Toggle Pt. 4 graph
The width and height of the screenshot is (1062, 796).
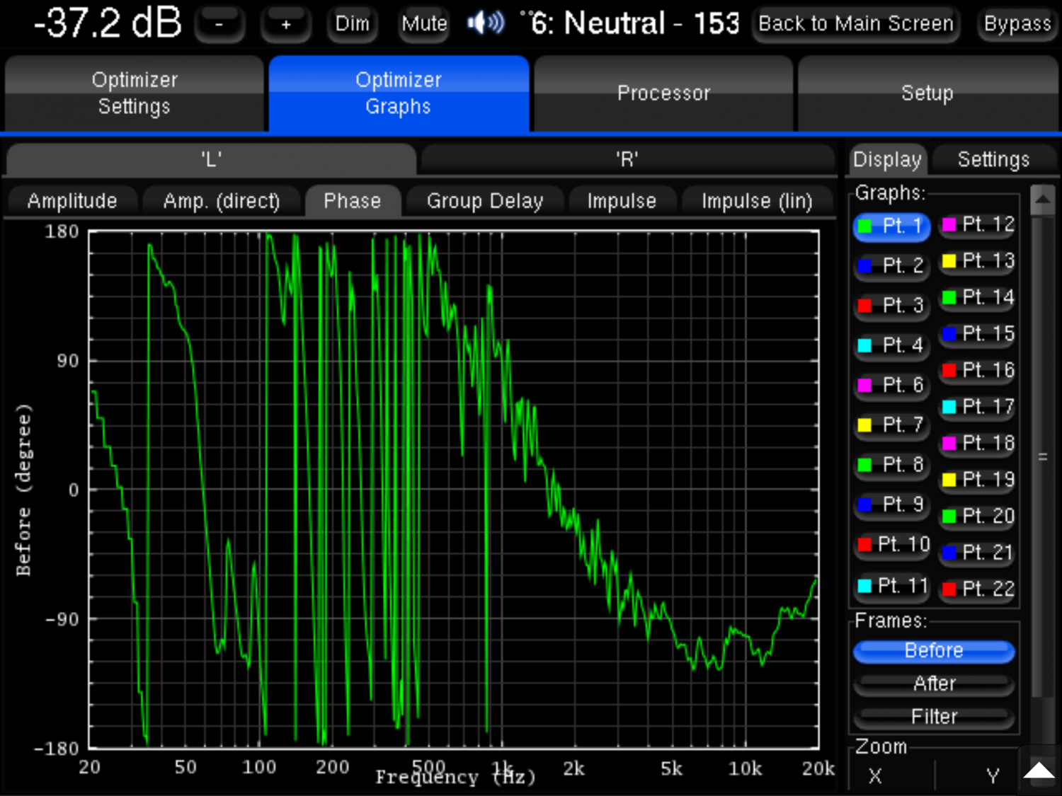pos(891,345)
